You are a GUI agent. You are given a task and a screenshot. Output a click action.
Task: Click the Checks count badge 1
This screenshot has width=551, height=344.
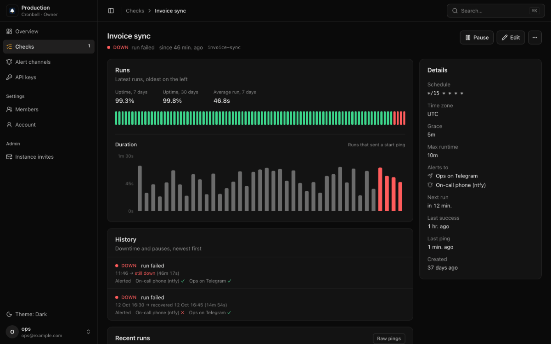pyautogui.click(x=89, y=46)
